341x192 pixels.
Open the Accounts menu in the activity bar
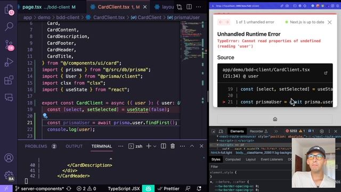[x=9, y=158]
